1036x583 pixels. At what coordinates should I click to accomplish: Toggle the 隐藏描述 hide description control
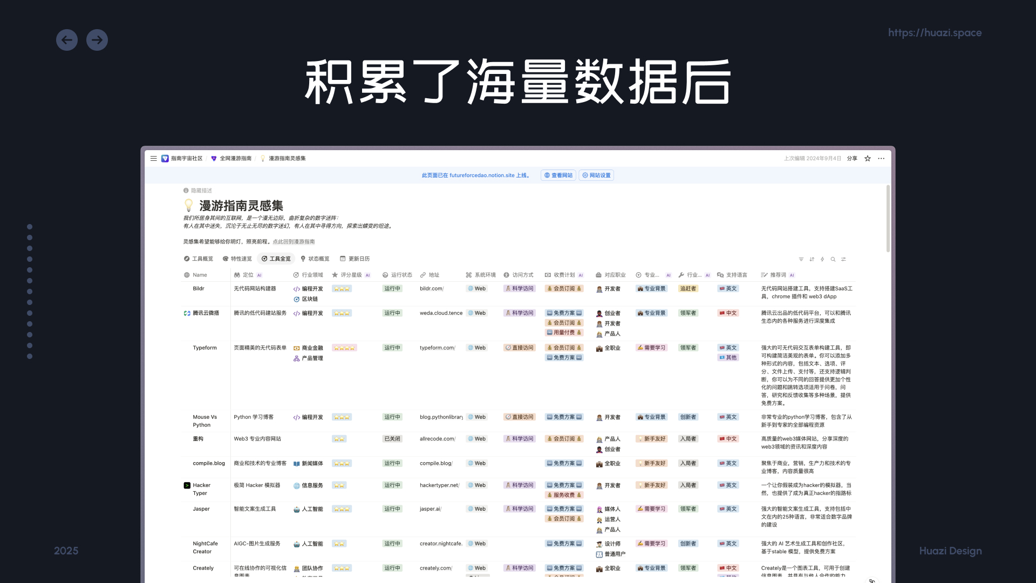pyautogui.click(x=197, y=191)
